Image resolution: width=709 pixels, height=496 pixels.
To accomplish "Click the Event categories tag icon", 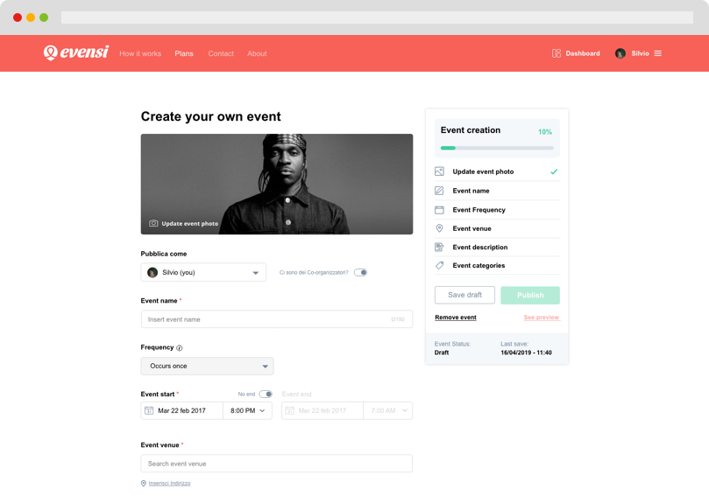I will pos(439,265).
